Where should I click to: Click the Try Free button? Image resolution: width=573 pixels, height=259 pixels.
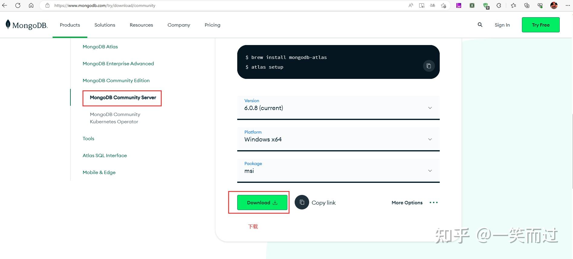(541, 25)
